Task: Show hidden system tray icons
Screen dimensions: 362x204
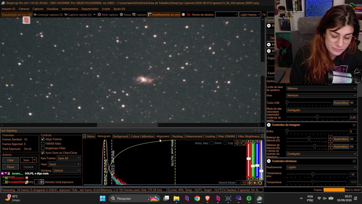Action: (x=301, y=198)
